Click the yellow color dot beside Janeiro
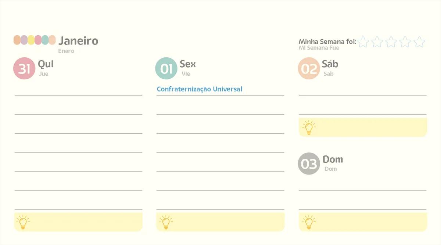The image size is (441, 245). pyautogui.click(x=31, y=40)
